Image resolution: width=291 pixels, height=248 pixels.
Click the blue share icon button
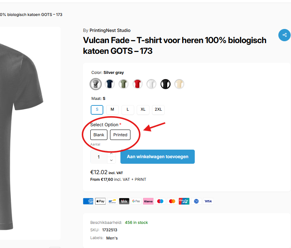[x=284, y=35]
